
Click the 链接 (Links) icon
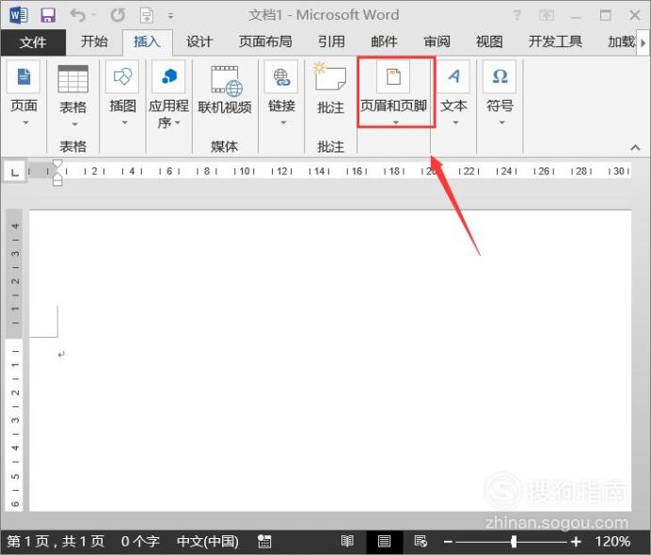(x=281, y=77)
